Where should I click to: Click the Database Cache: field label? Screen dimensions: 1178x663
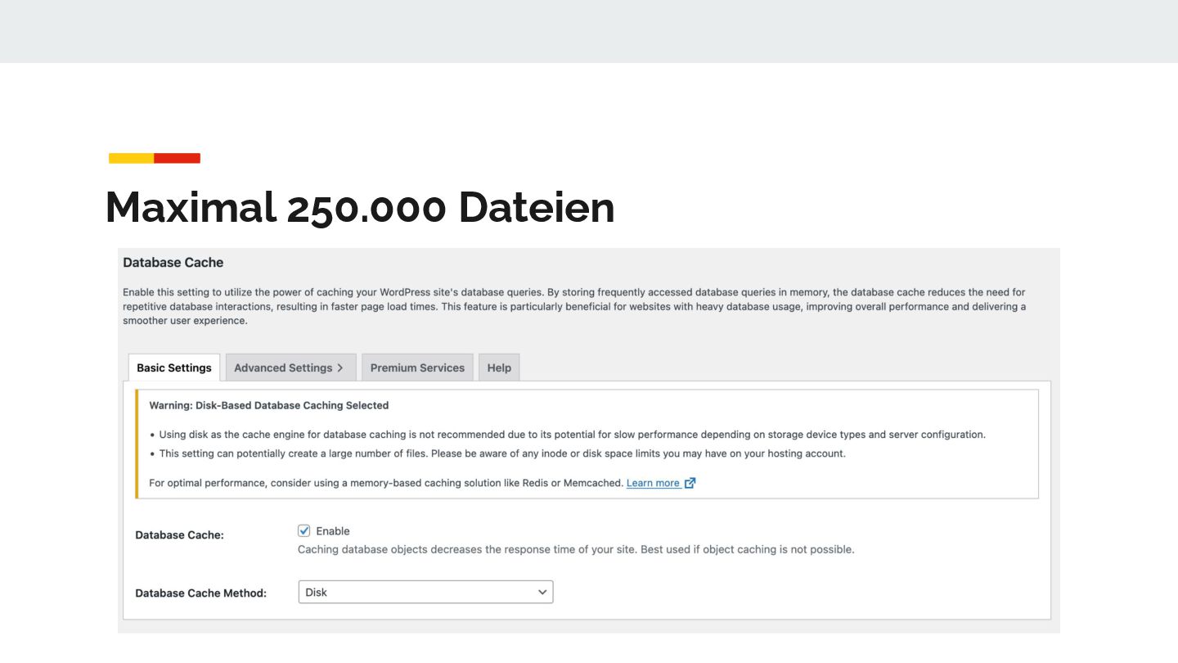(x=179, y=534)
